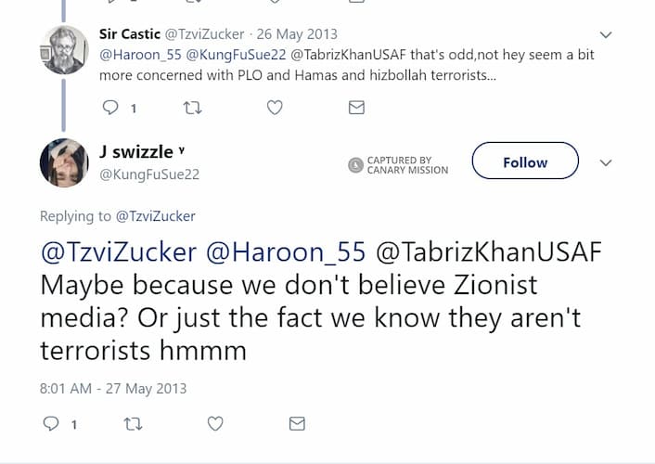Like Sir Castic's tweet
Viewport: 655px width, 464px height.
click(275, 108)
